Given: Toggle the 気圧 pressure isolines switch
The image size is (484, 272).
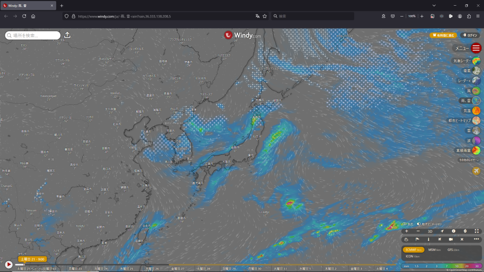Looking at the screenshot, I should 405,224.
